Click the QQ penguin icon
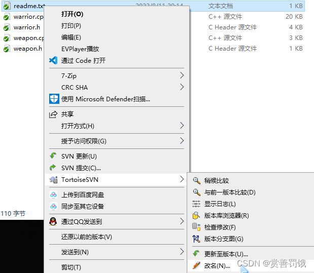The image size is (314, 273). [53, 221]
